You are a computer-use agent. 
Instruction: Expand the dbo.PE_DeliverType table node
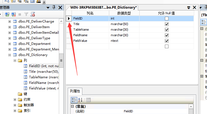[9, 38]
